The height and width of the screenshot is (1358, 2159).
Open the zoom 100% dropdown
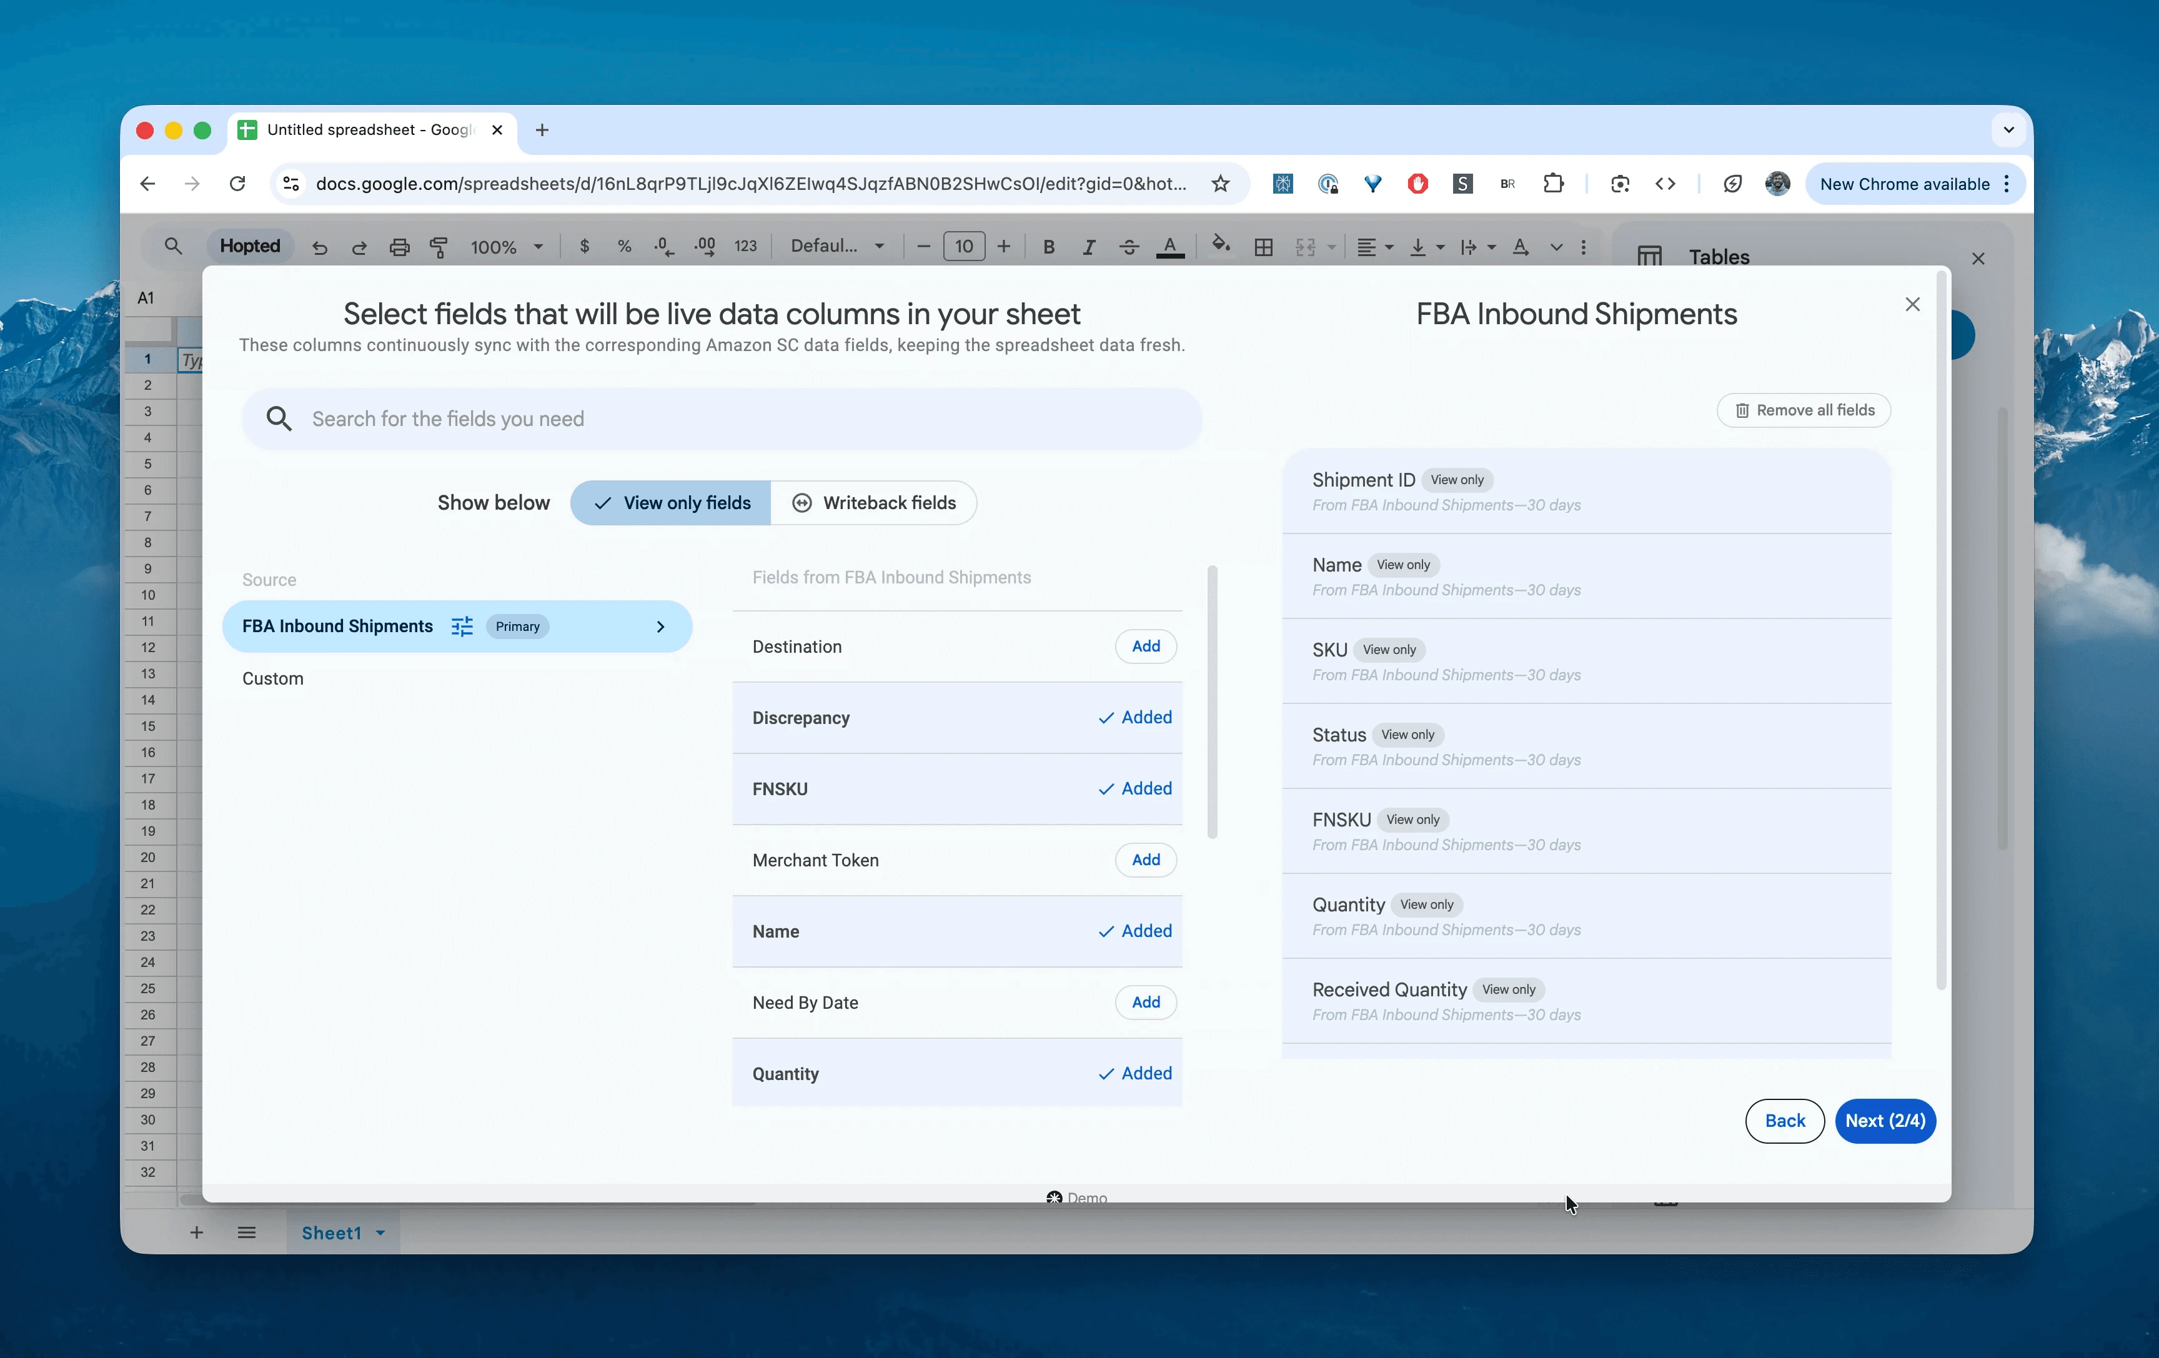507,247
